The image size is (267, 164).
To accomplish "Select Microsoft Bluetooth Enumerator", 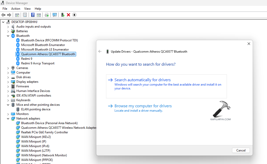I will coord(43,45).
